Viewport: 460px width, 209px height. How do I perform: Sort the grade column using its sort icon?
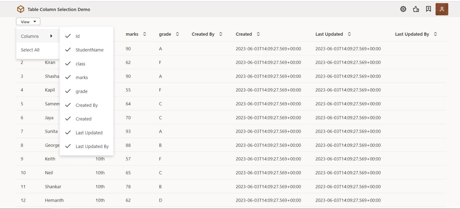[178, 34]
